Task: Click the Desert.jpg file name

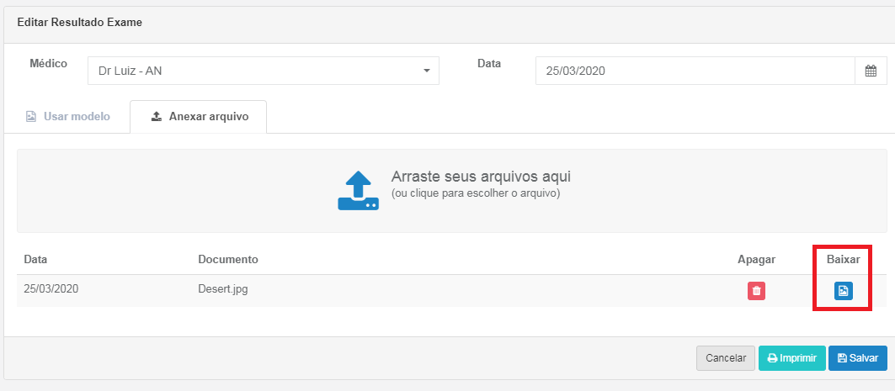Action: tap(222, 288)
